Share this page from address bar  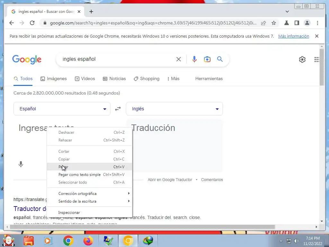[x=263, y=23]
